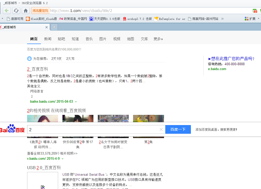Open the 2_百度百科 result title

pyautogui.click(x=37, y=69)
